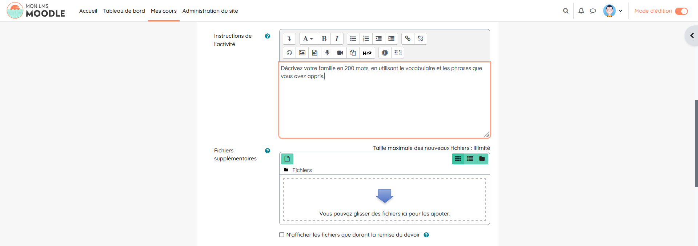
Task: Check the N'afficher les fichiers durant la remise box
Action: 282,235
